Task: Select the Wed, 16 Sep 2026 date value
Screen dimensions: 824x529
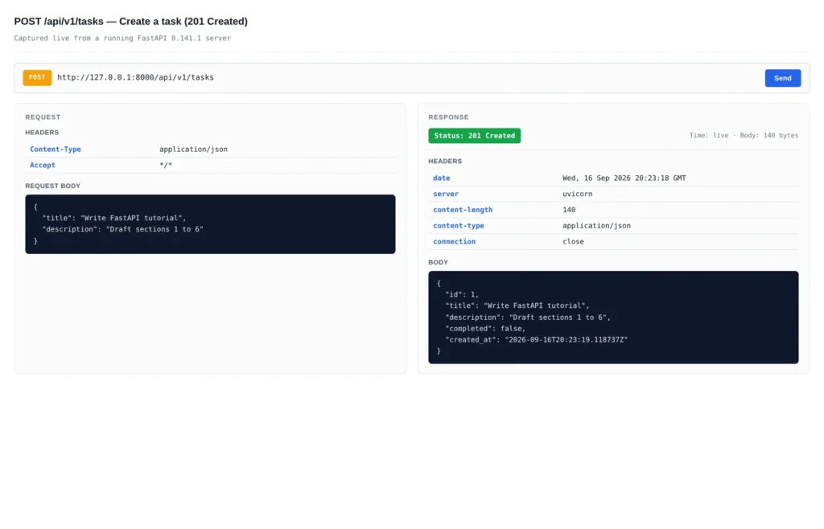Action: (x=624, y=178)
